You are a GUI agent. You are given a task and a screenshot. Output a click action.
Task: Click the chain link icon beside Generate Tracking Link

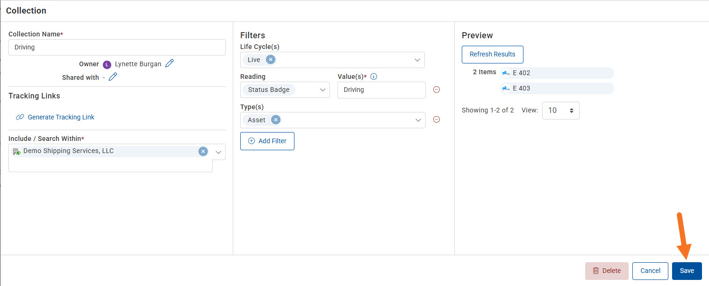[20, 117]
